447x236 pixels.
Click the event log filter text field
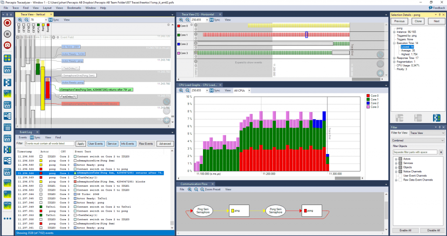[x=49, y=144]
